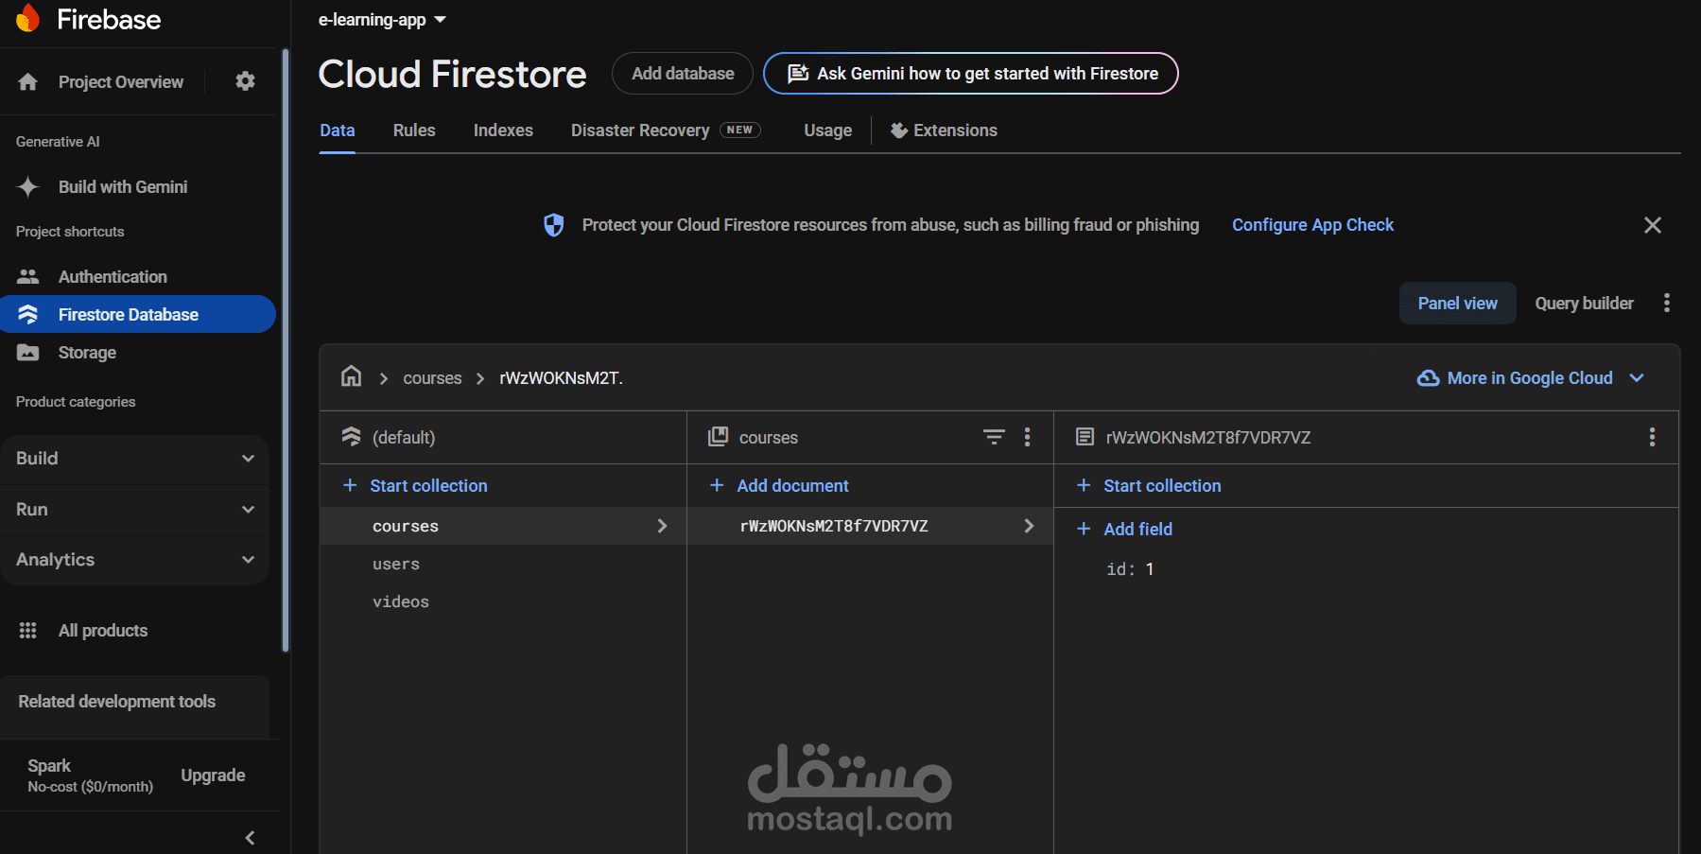Open Project Overview home icon

pos(28,82)
